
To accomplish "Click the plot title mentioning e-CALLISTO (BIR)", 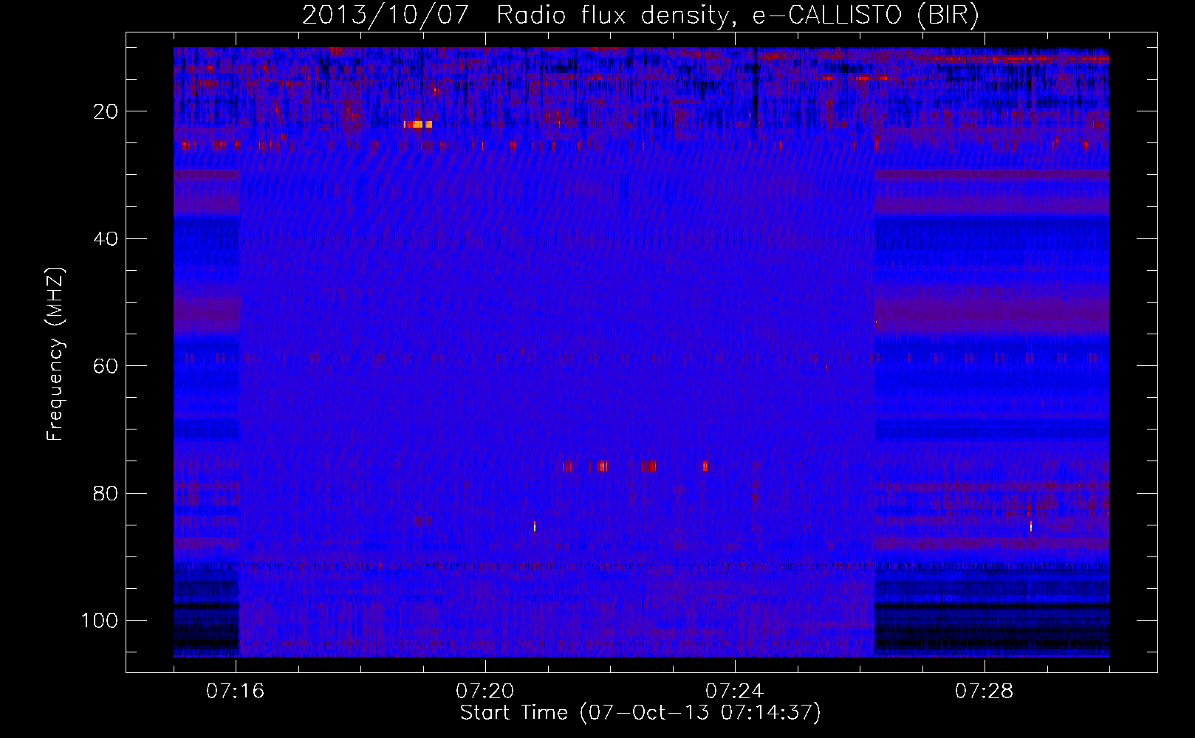I will pyautogui.click(x=640, y=15).
